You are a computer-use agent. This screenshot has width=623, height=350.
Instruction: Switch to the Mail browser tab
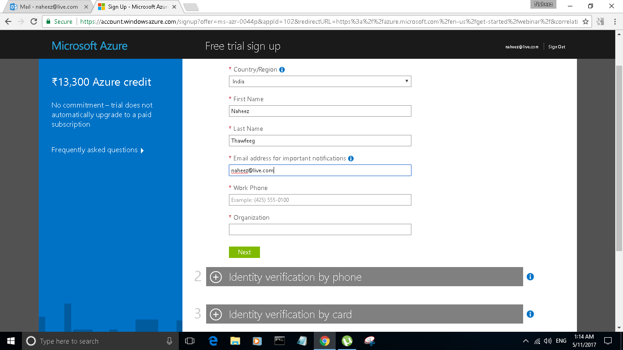(49, 7)
